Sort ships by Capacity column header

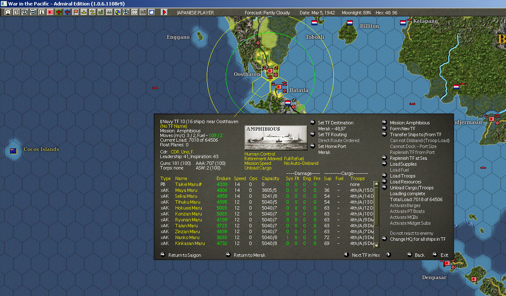271,178
